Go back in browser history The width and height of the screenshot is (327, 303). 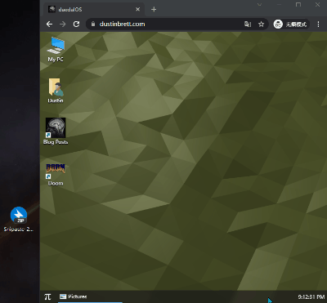click(x=49, y=25)
